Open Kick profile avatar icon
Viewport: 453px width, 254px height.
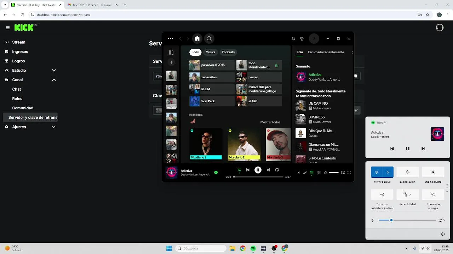pyautogui.click(x=440, y=28)
